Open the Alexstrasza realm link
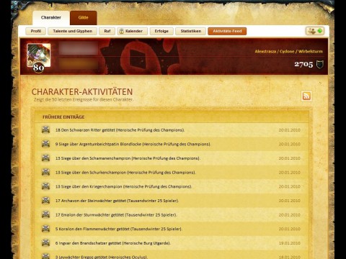The height and width of the screenshot is (259, 346). [x=265, y=51]
